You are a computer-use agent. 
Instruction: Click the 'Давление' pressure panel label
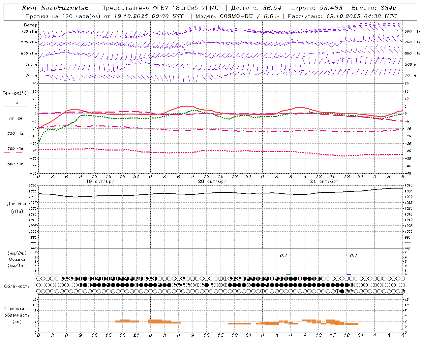pyautogui.click(x=17, y=204)
